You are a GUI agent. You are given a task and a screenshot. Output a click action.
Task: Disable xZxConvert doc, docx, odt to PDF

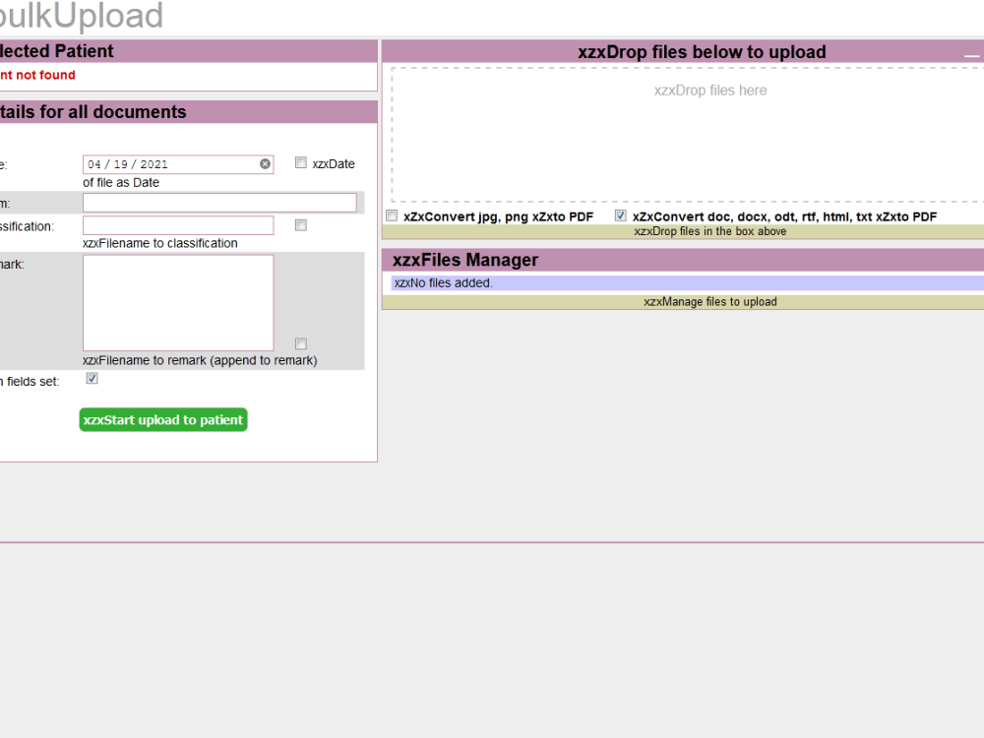620,215
